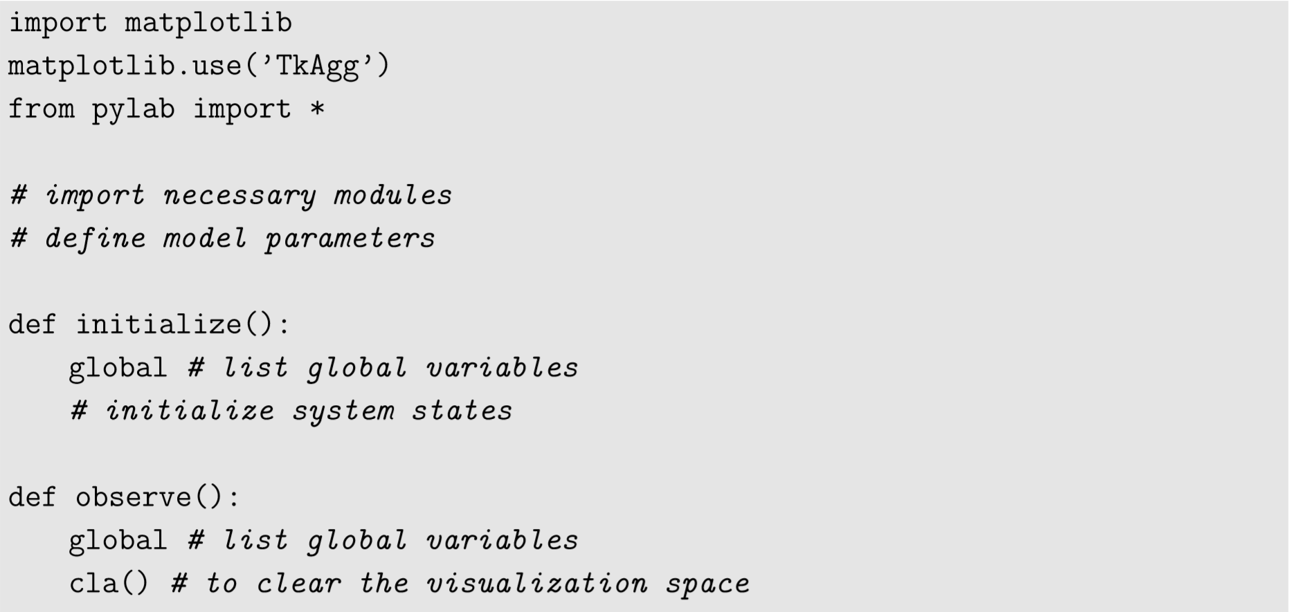The image size is (1295, 612).
Task: Click the word 'from' in the pylab line
Action: point(41,110)
